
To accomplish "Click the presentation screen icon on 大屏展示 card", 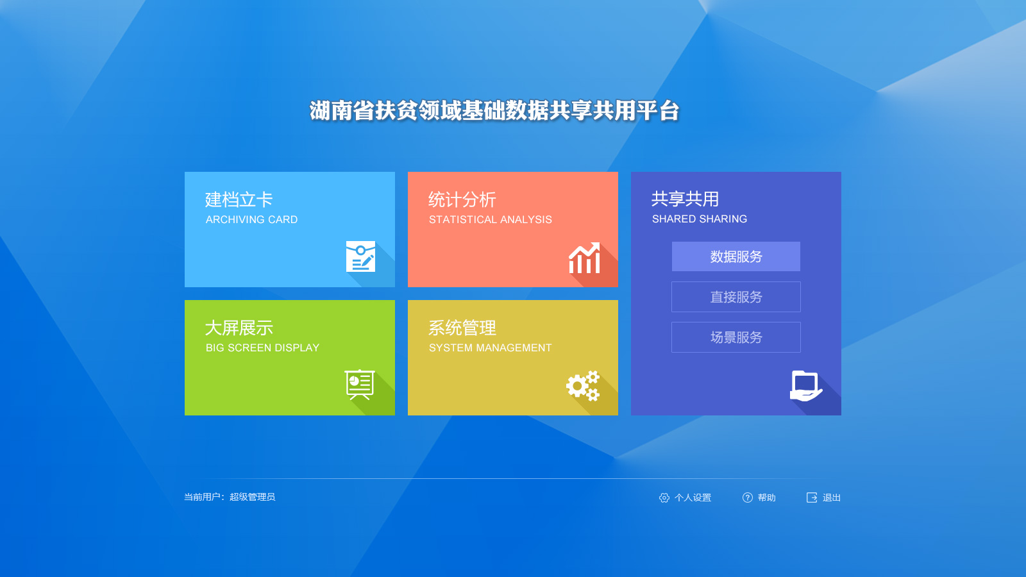I will coord(359,385).
